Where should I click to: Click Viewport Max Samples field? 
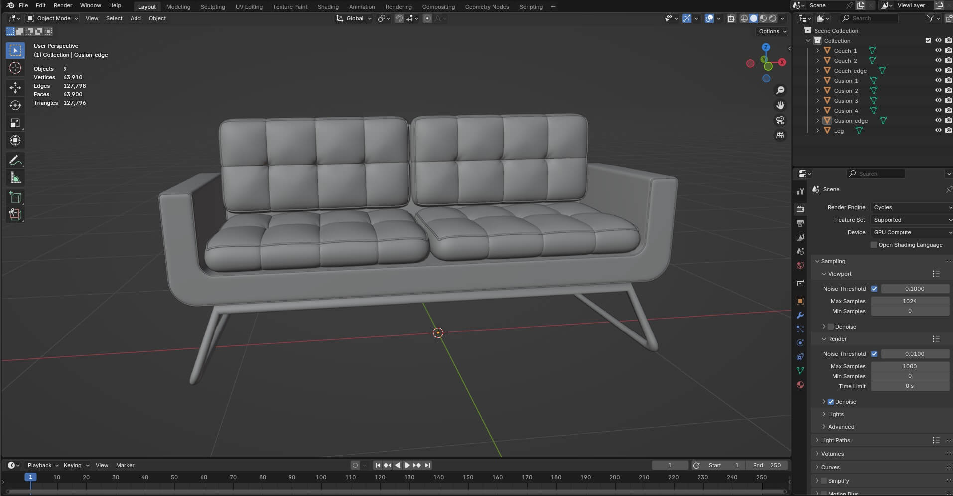(910, 301)
